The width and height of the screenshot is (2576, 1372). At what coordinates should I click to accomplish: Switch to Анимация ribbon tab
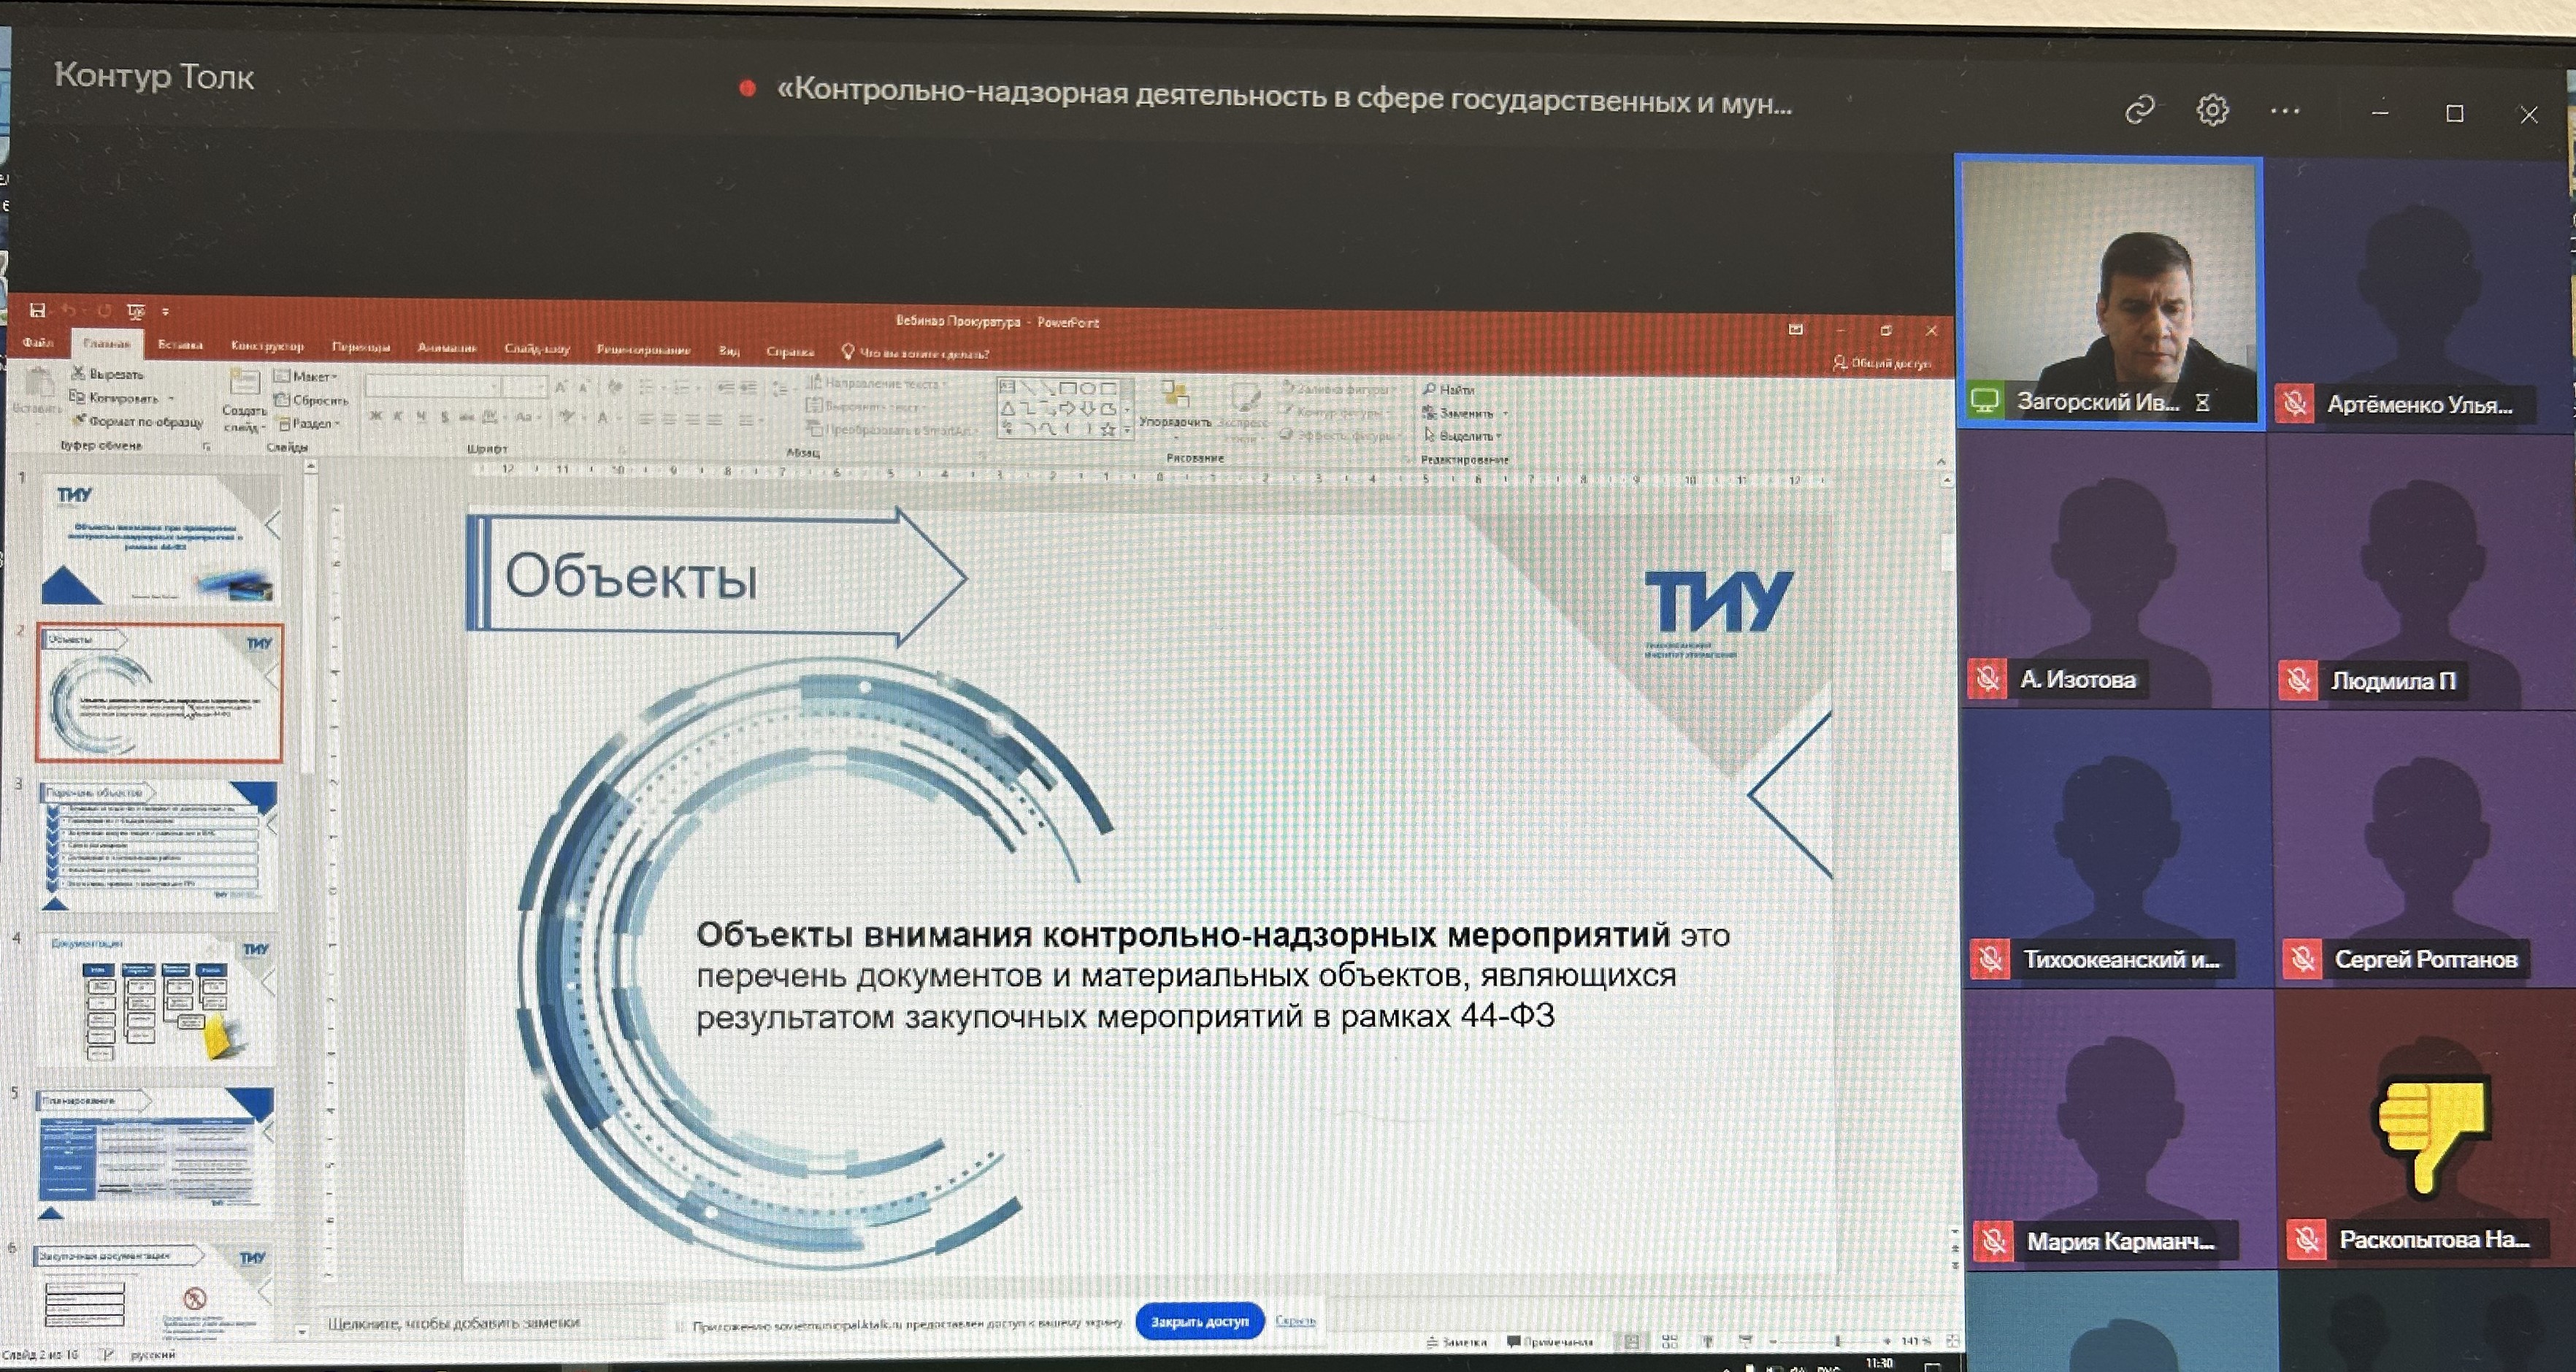click(x=447, y=348)
